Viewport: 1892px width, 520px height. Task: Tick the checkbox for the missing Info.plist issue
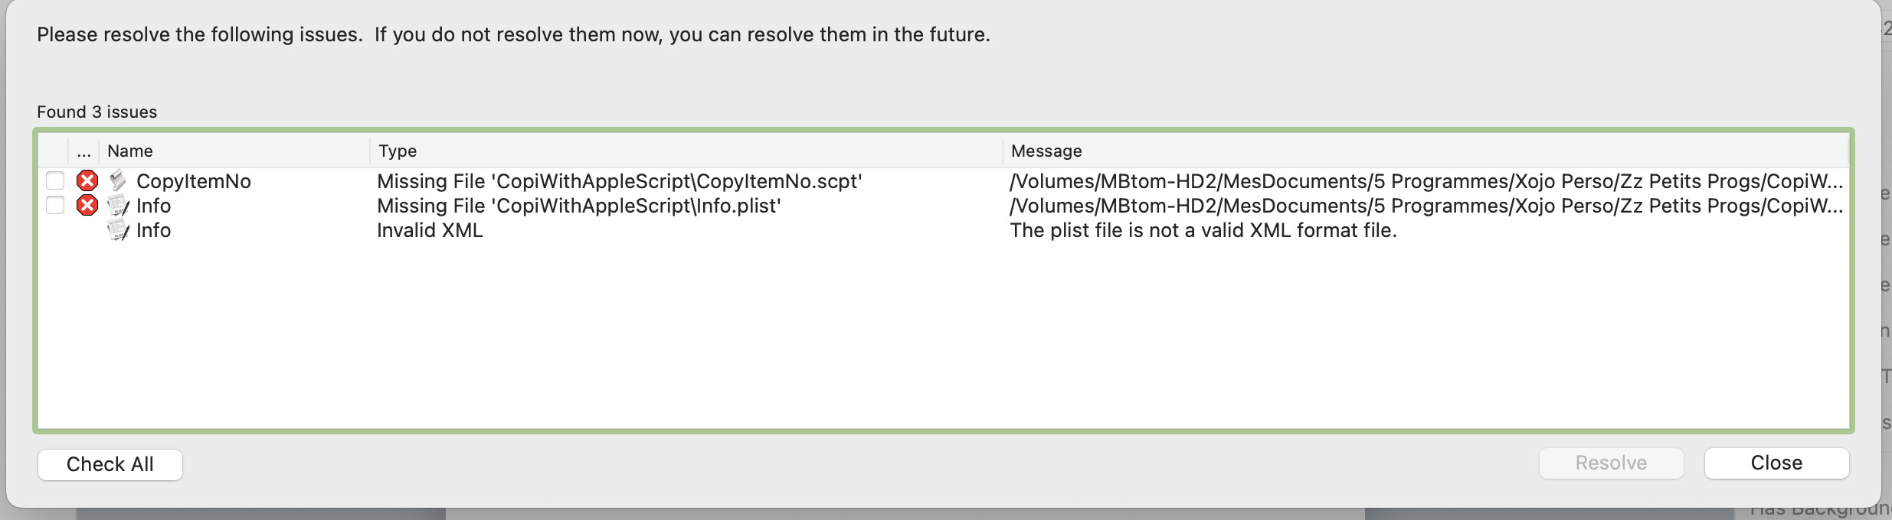[55, 206]
